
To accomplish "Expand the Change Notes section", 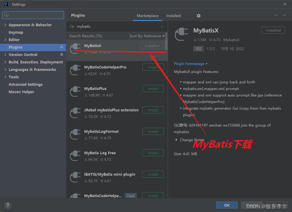I will [x=176, y=140].
